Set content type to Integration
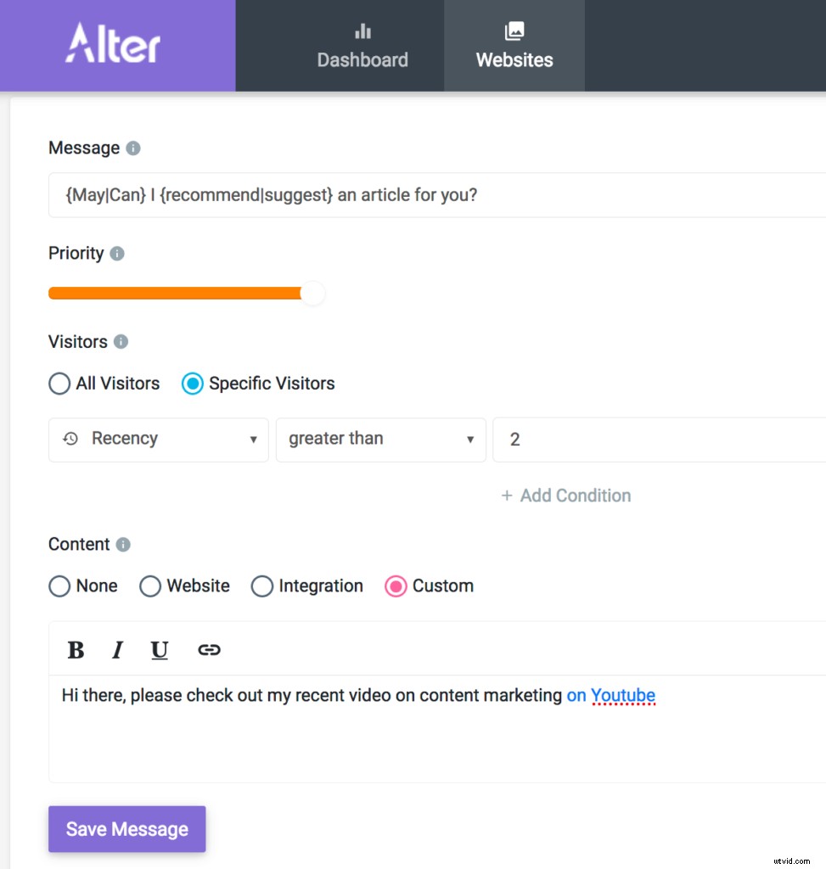 tap(262, 586)
